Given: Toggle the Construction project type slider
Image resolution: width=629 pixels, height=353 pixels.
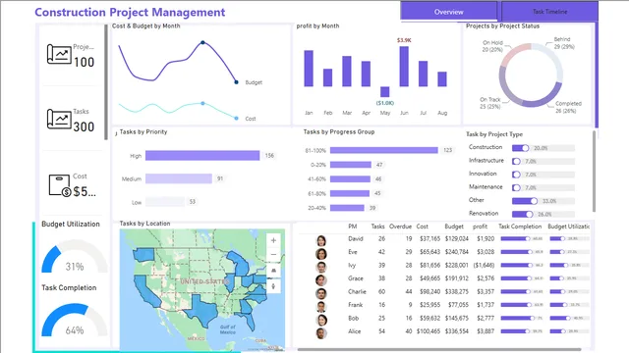Looking at the screenshot, I should 543,148.
